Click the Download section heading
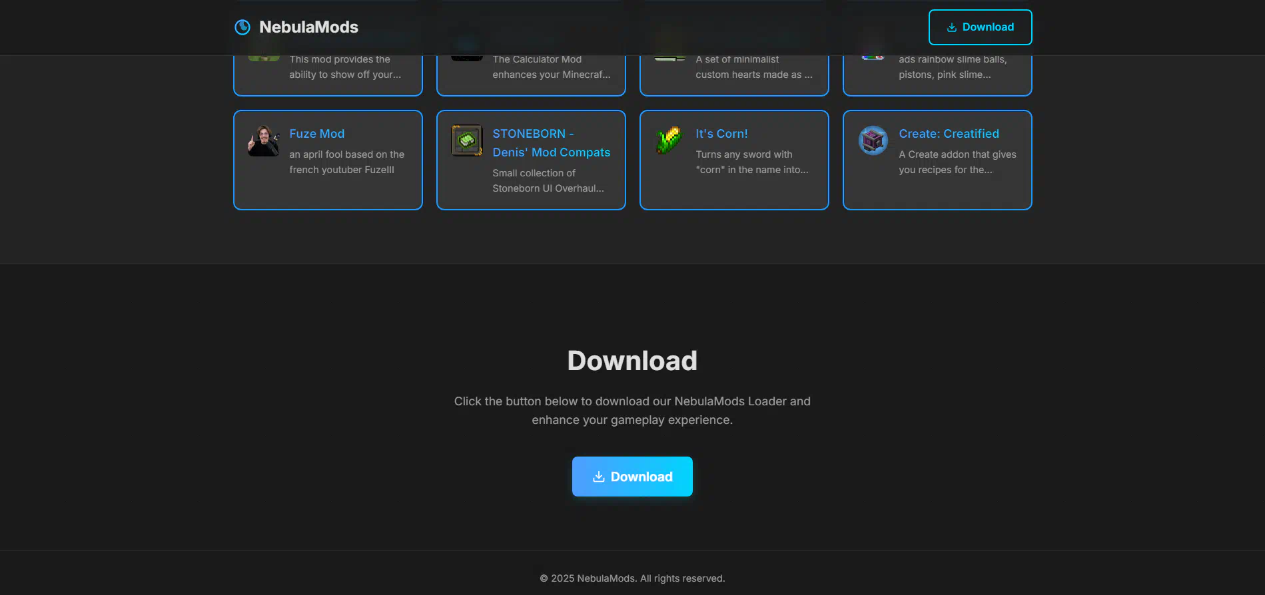The height and width of the screenshot is (595, 1265). coord(632,361)
